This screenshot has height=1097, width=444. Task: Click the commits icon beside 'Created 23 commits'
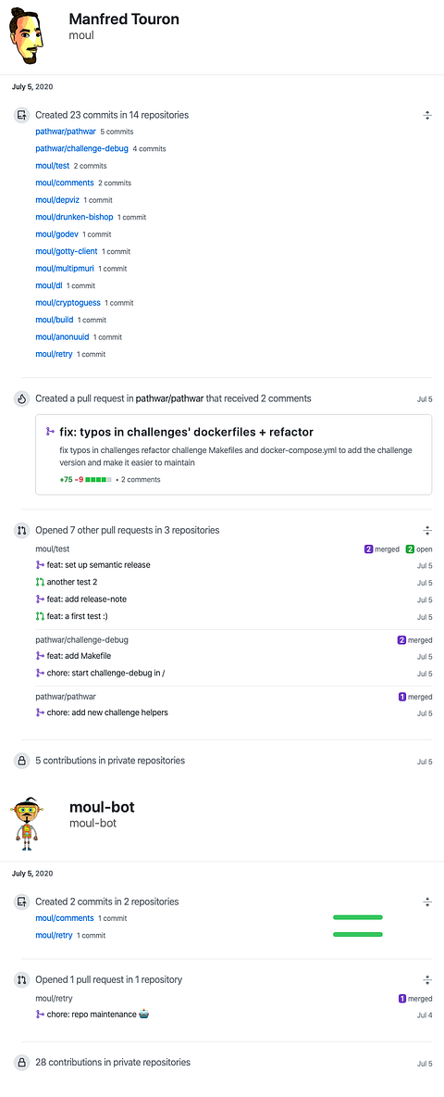21,115
